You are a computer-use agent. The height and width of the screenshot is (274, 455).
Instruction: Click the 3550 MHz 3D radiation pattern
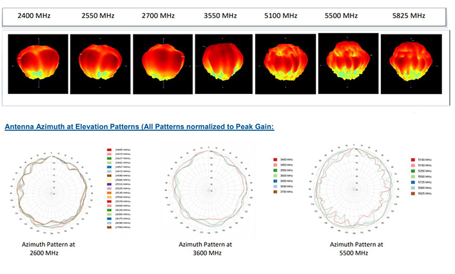tap(223, 62)
